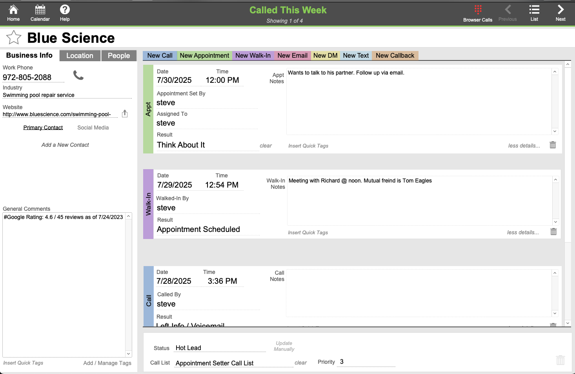The image size is (575, 374).
Task: Switch to the Business Info tab
Action: point(29,55)
